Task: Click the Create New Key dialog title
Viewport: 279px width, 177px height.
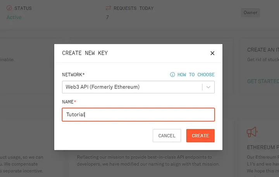Action: coord(85,53)
